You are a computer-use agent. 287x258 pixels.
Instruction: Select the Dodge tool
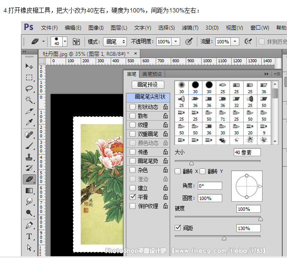tap(29, 213)
